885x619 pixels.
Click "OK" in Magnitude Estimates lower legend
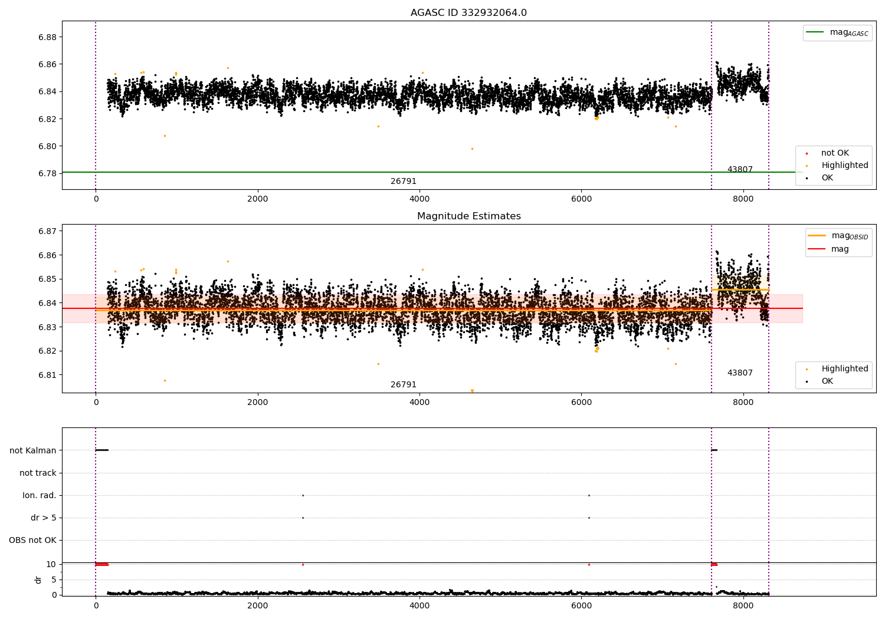827,381
